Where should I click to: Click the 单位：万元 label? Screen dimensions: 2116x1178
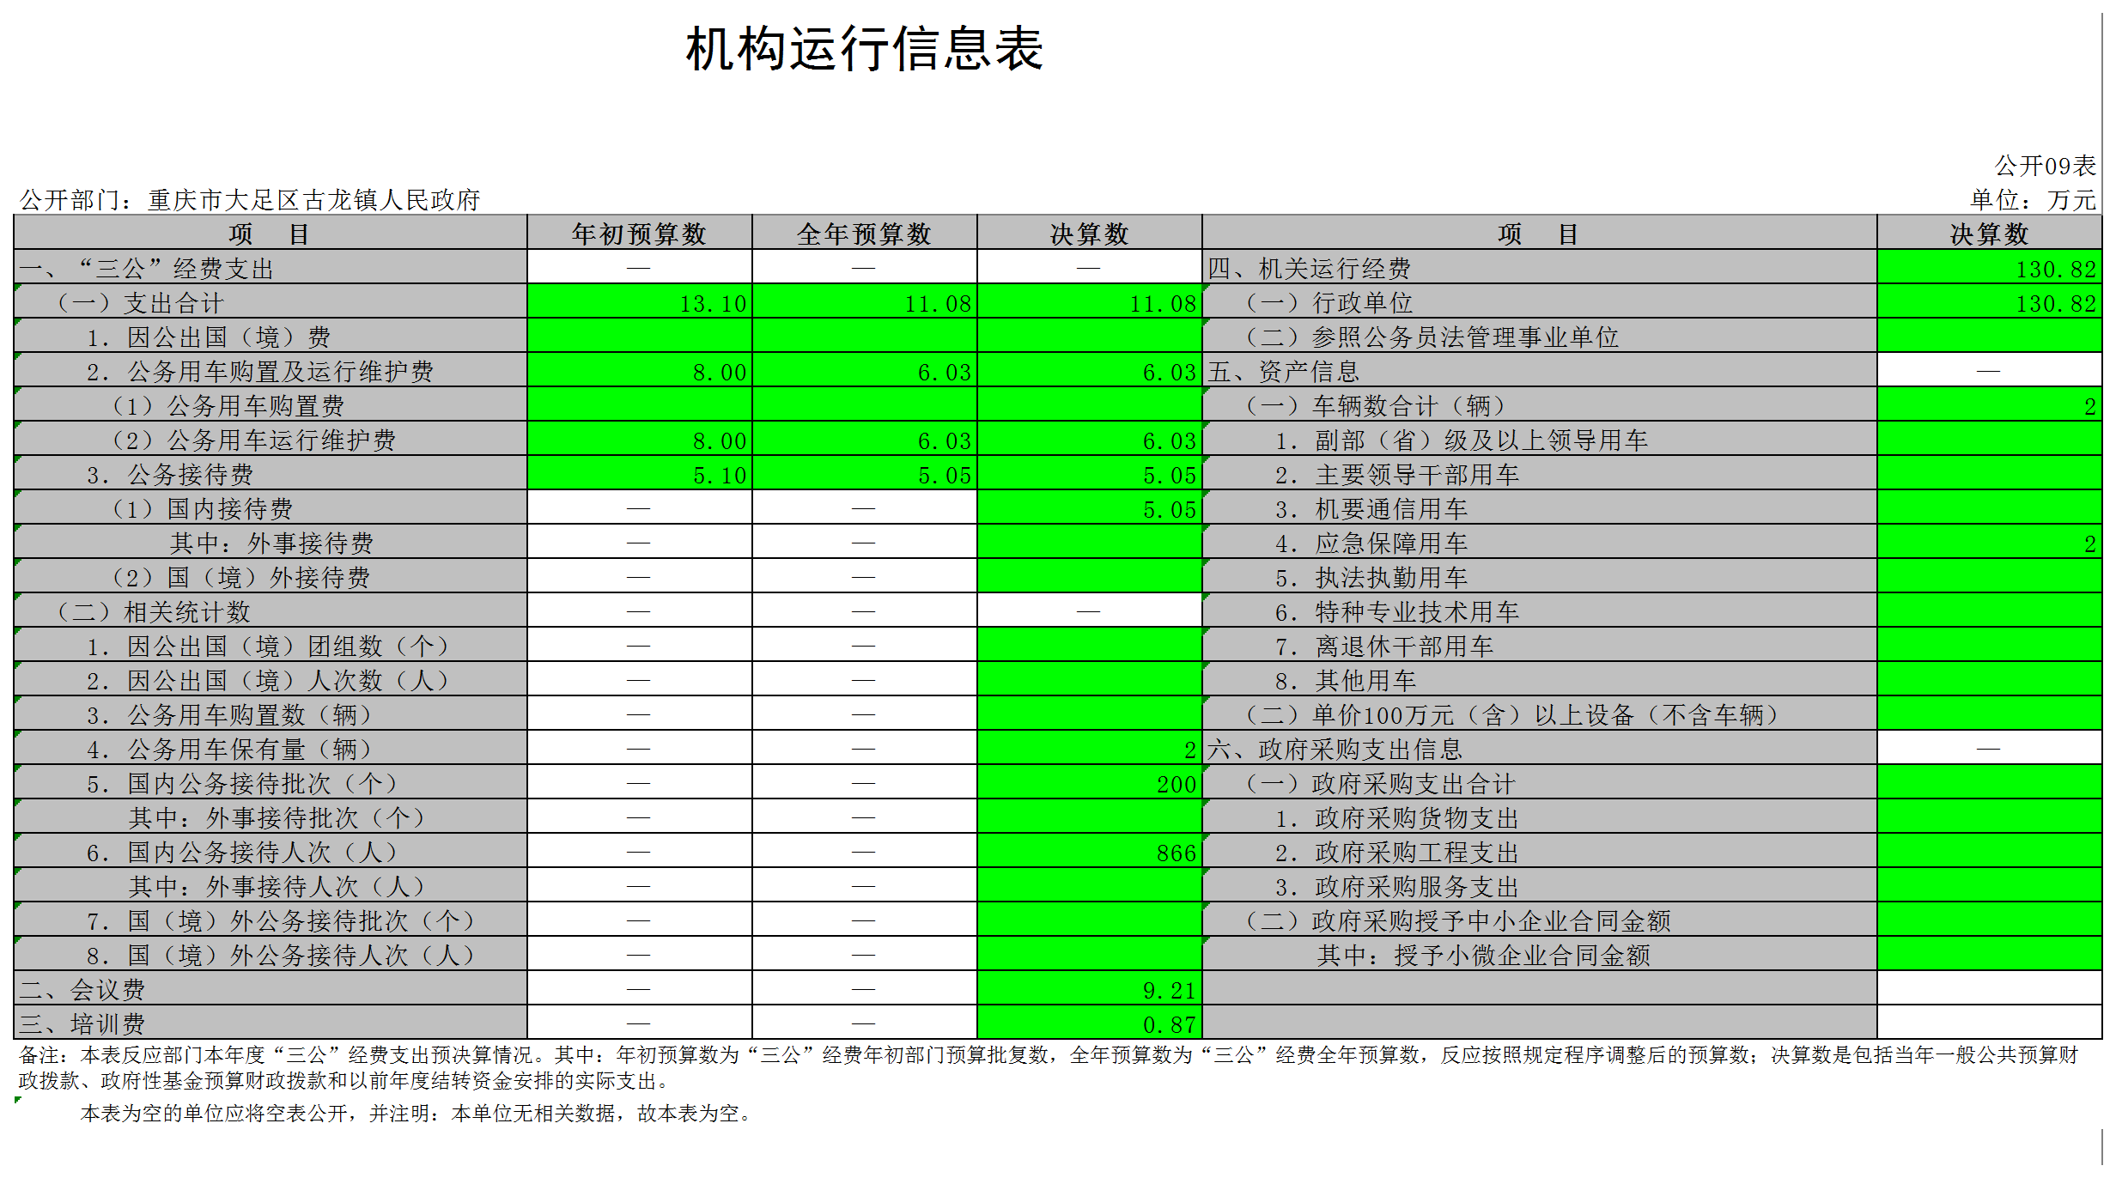[x=2033, y=200]
